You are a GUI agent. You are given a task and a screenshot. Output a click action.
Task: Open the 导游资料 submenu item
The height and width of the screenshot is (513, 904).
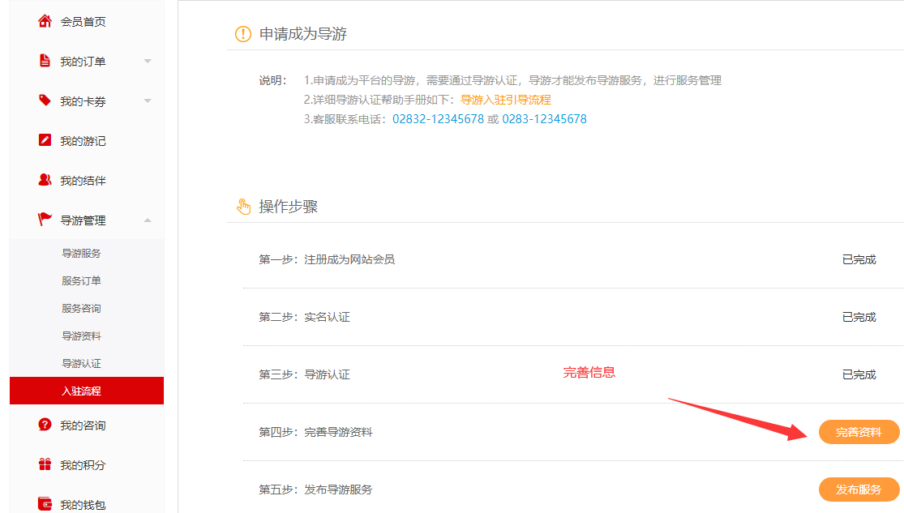pyautogui.click(x=81, y=336)
